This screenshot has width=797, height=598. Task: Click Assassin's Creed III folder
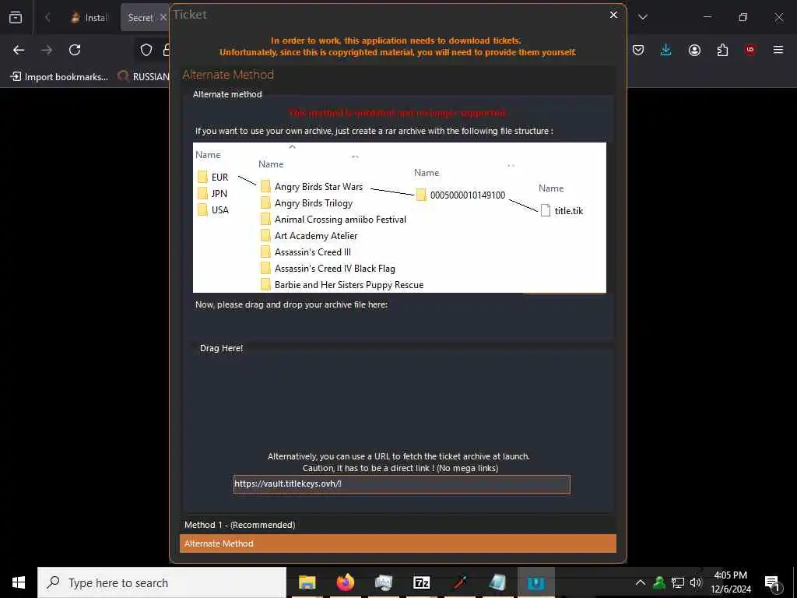pos(305,252)
